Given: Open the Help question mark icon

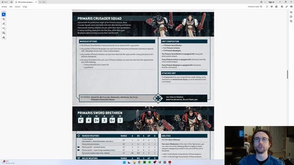Looking at the screenshot, I should click(261, 2).
